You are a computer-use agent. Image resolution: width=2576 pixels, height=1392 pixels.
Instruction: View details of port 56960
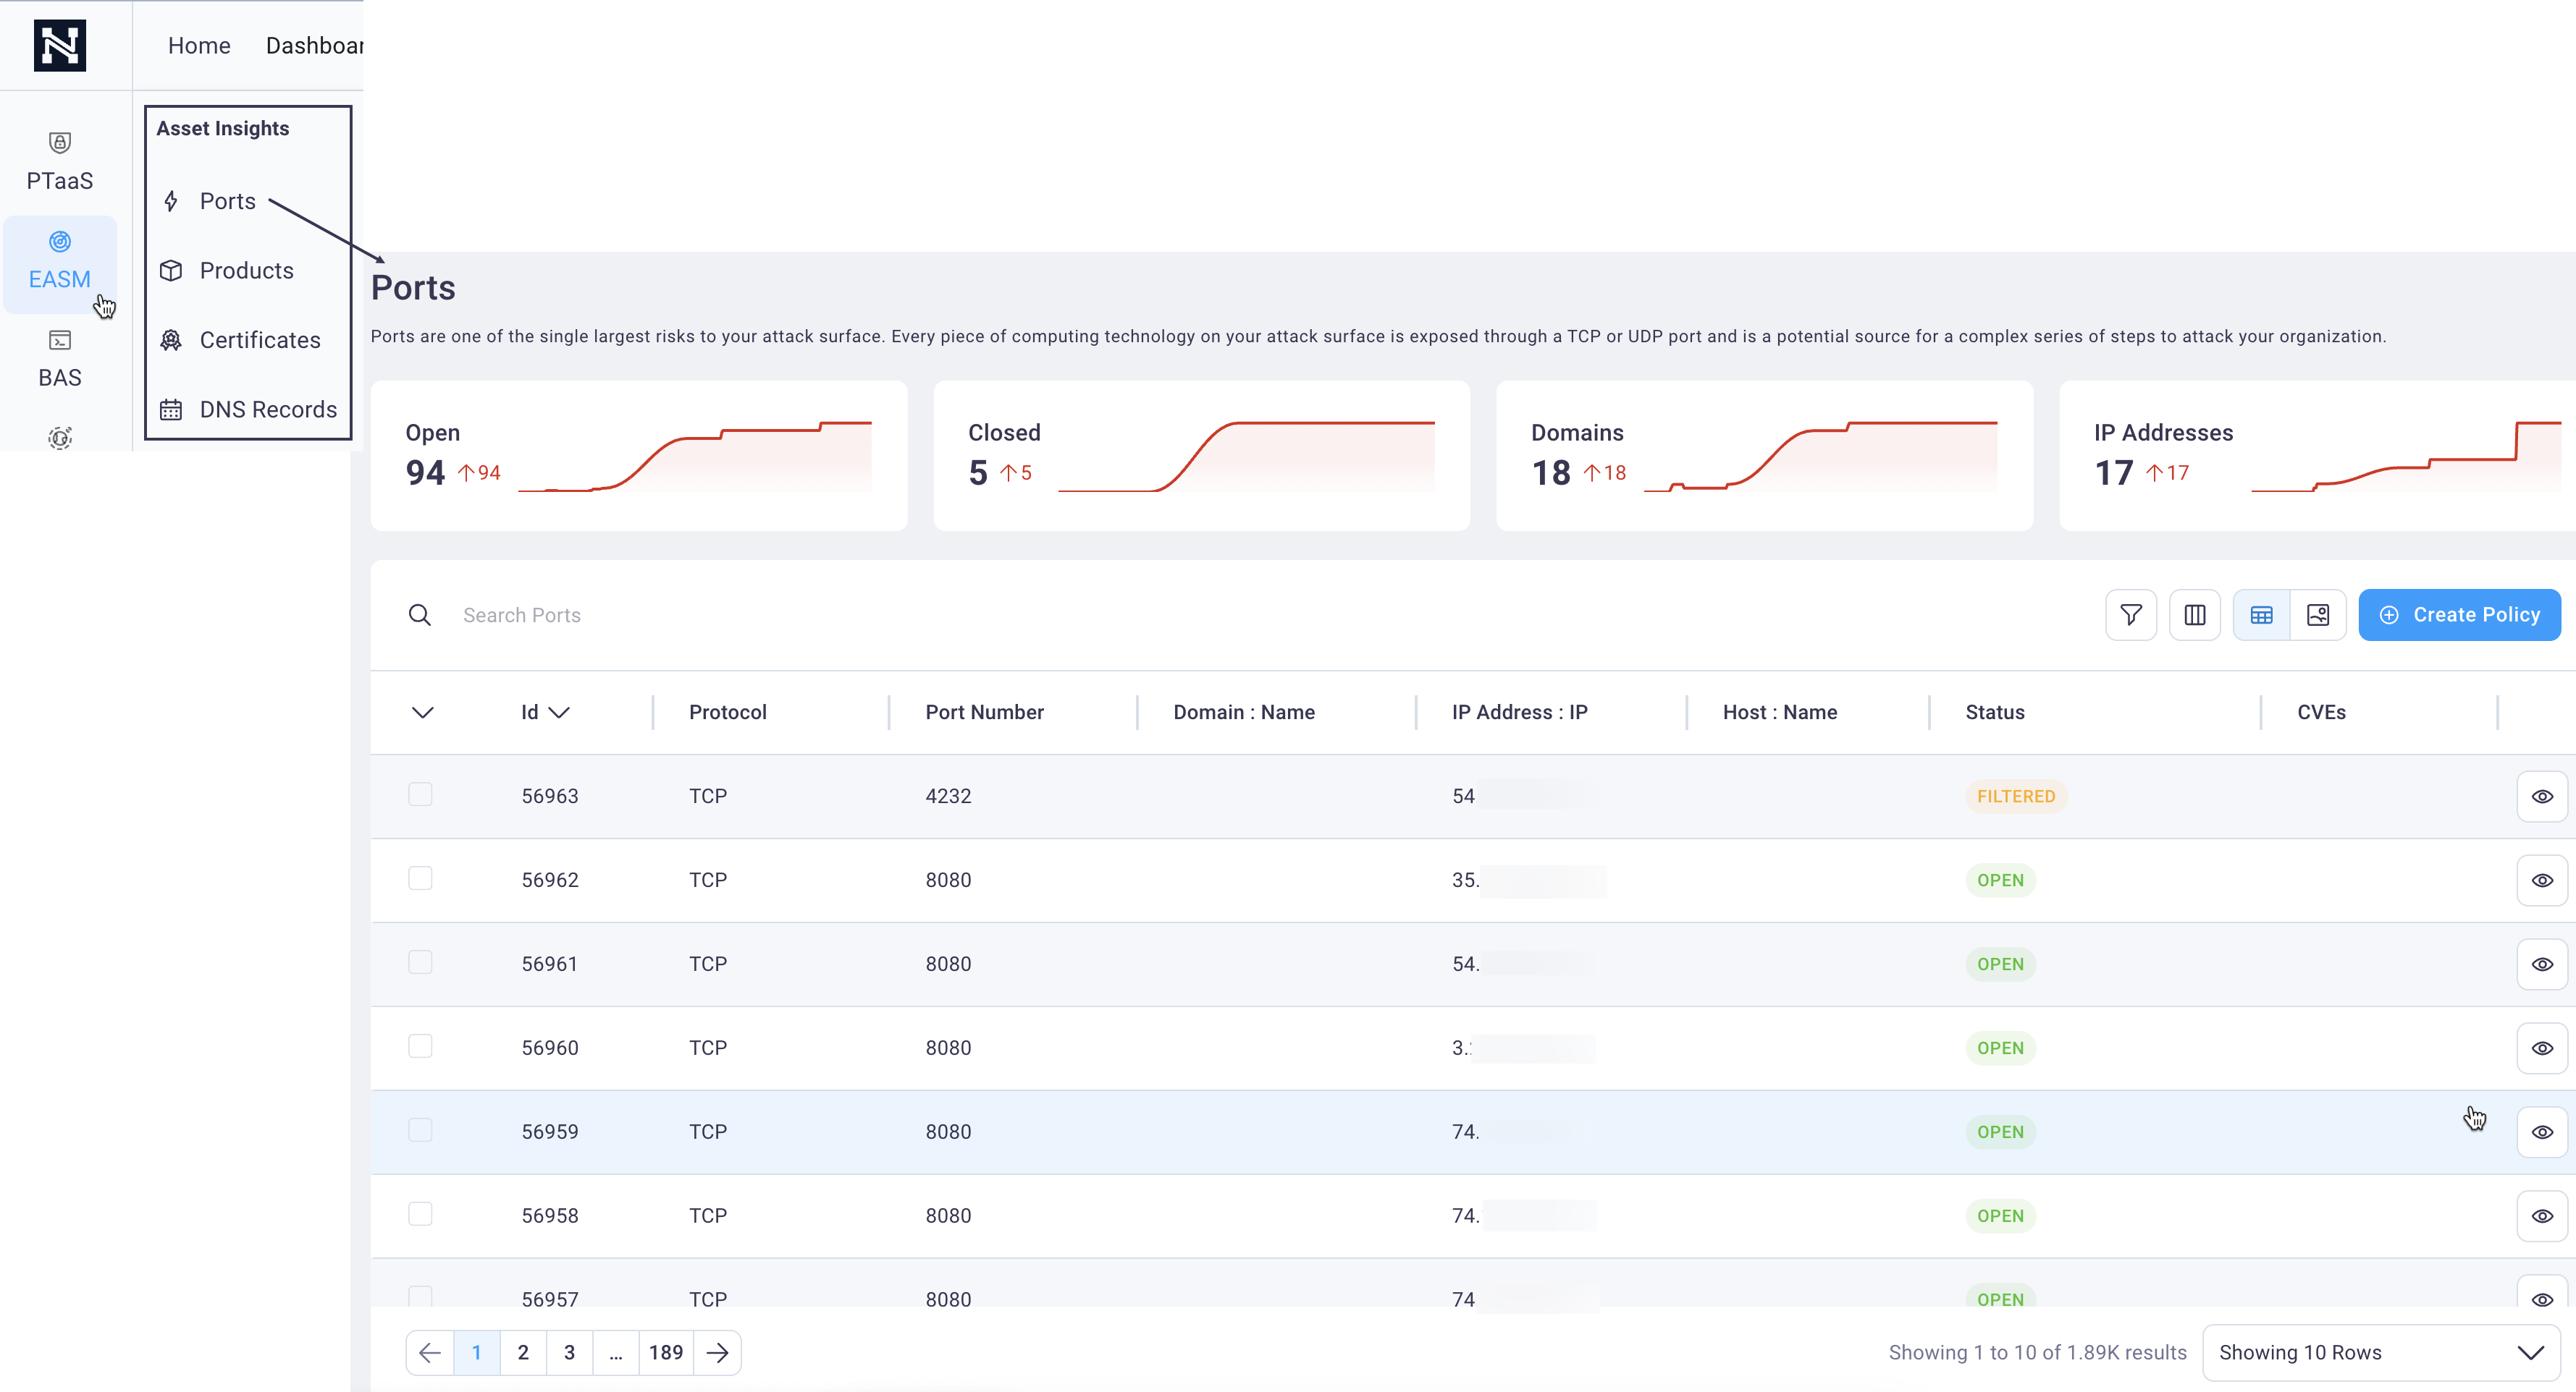tap(2542, 1048)
